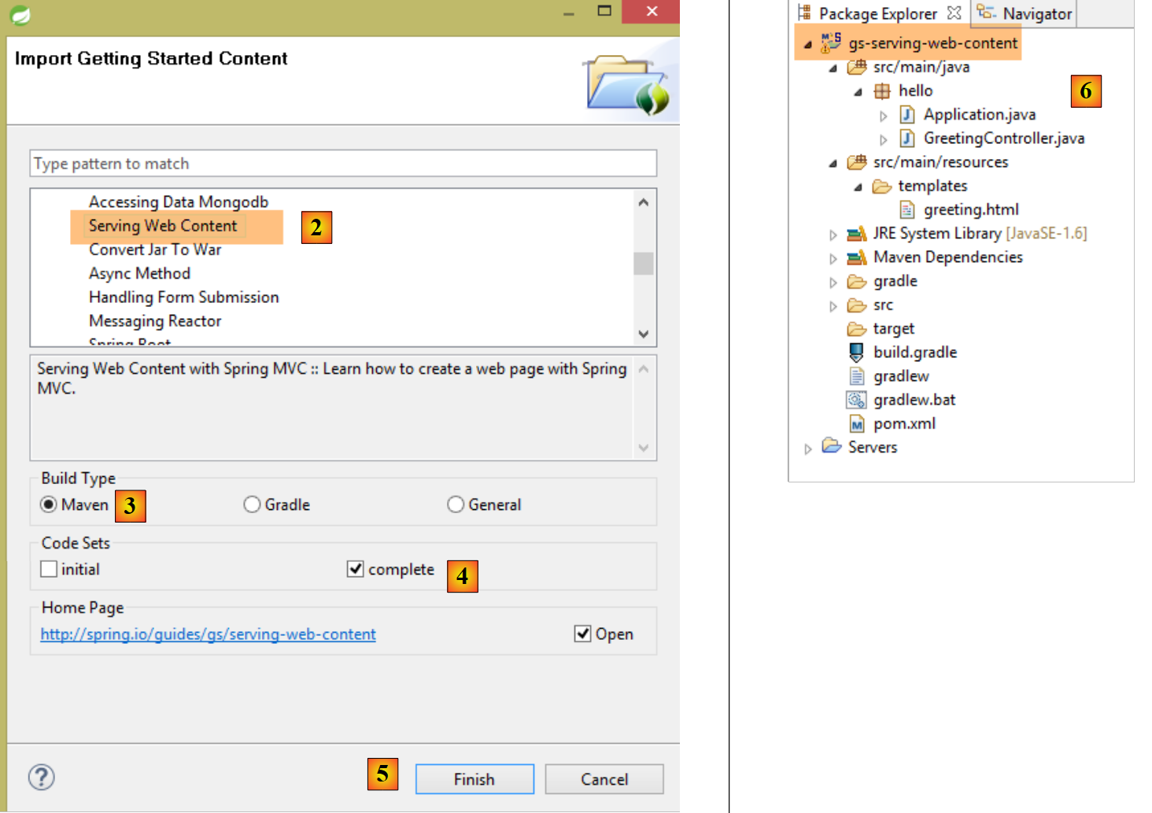
Task: Switch to the Navigator tab
Action: (x=1025, y=13)
